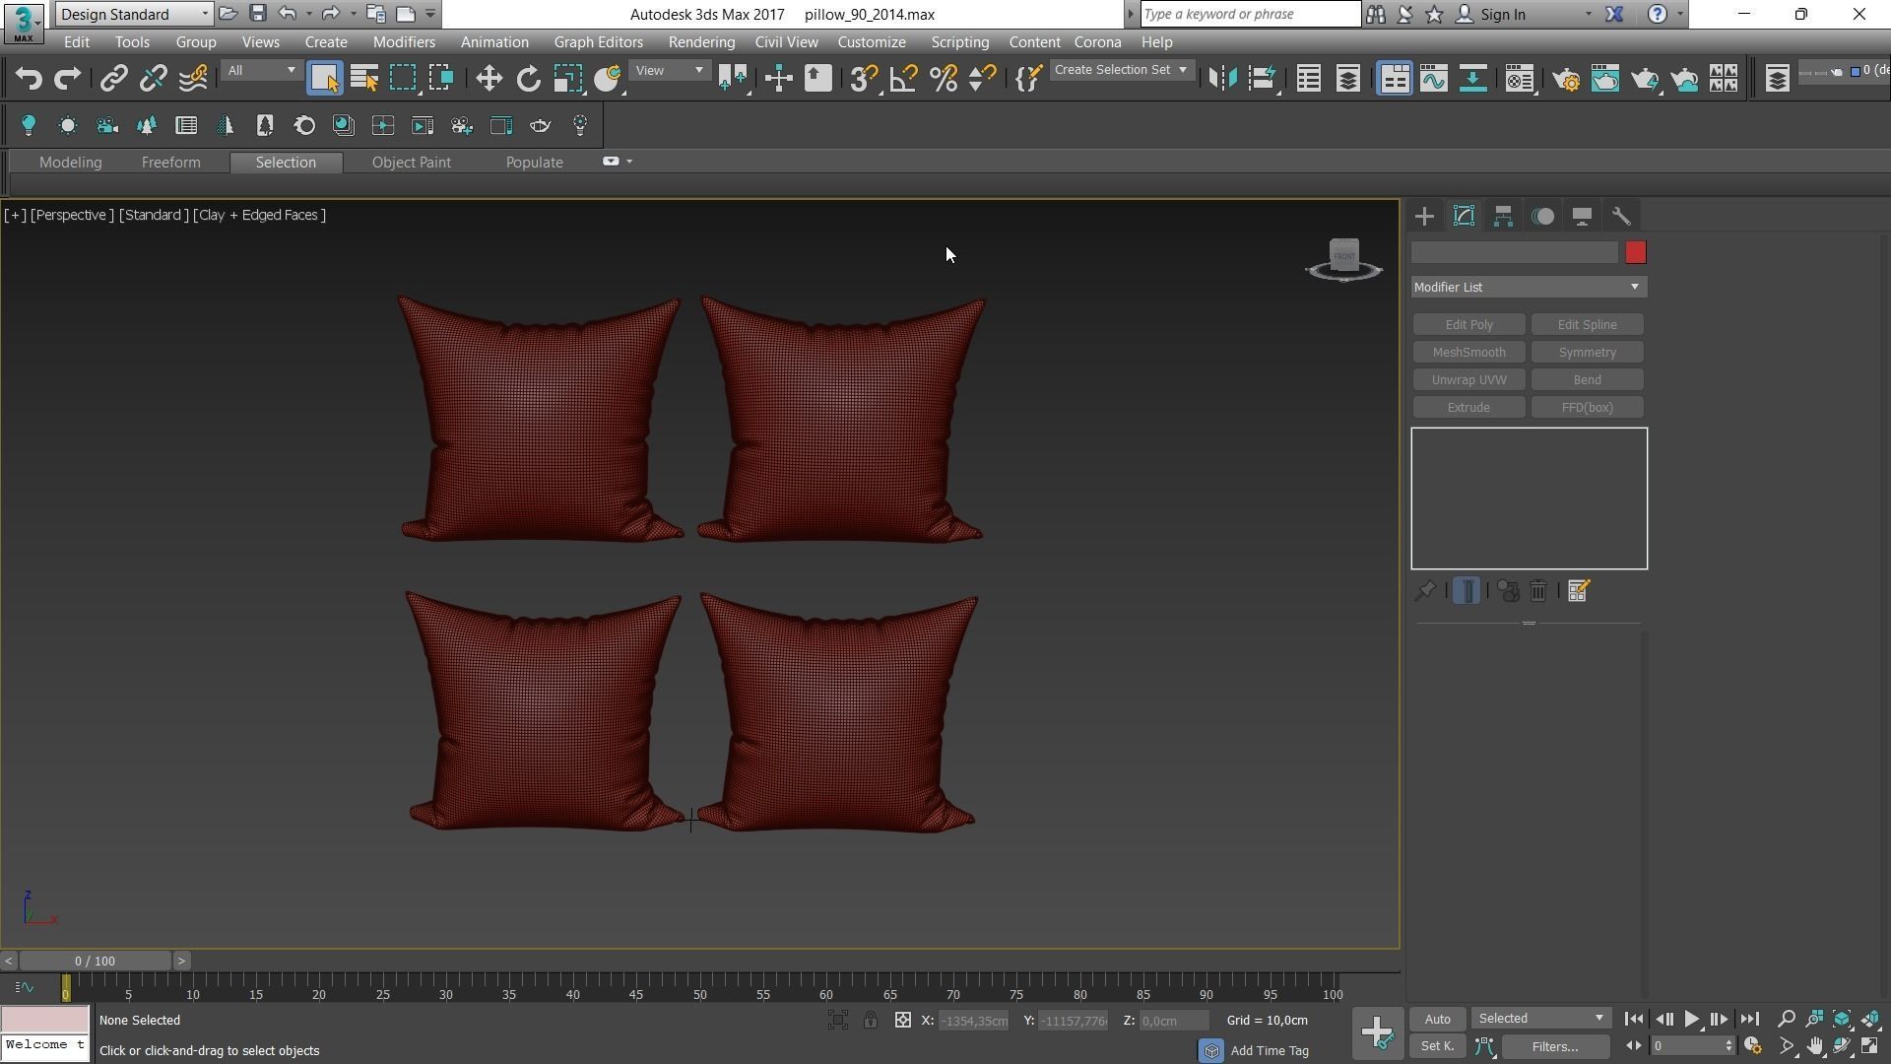Image resolution: width=1891 pixels, height=1064 pixels.
Task: Open Schematic View from toolbar
Action: (x=1473, y=79)
